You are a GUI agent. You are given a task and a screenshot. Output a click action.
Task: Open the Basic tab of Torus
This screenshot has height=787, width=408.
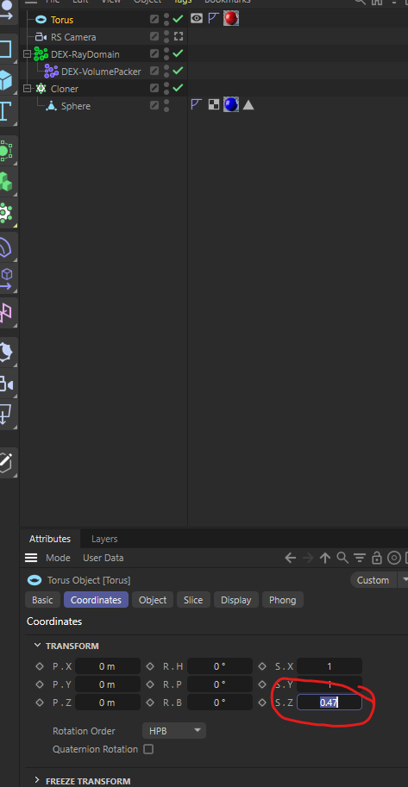point(42,600)
